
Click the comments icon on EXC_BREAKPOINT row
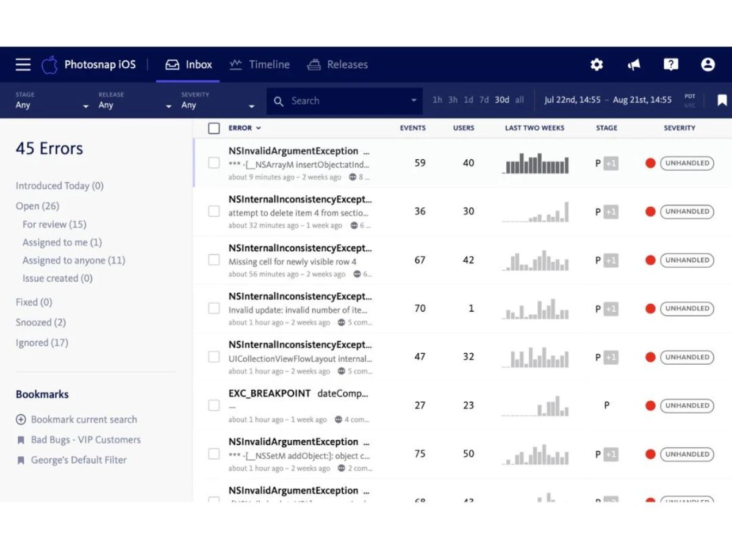point(339,420)
